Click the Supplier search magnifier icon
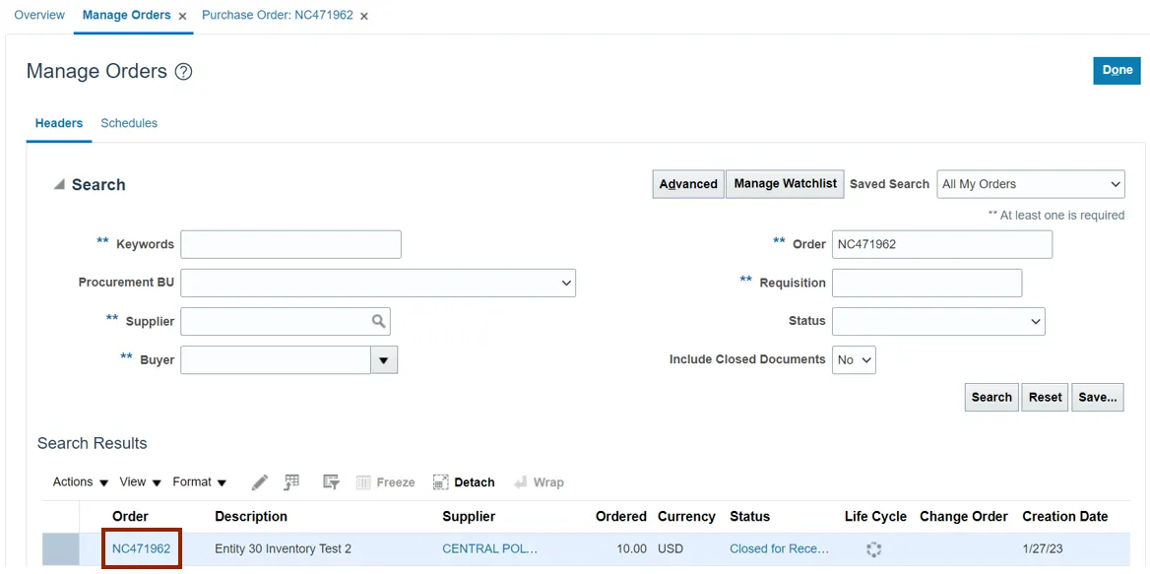Screen dimensions: 1150x574 coord(378,321)
